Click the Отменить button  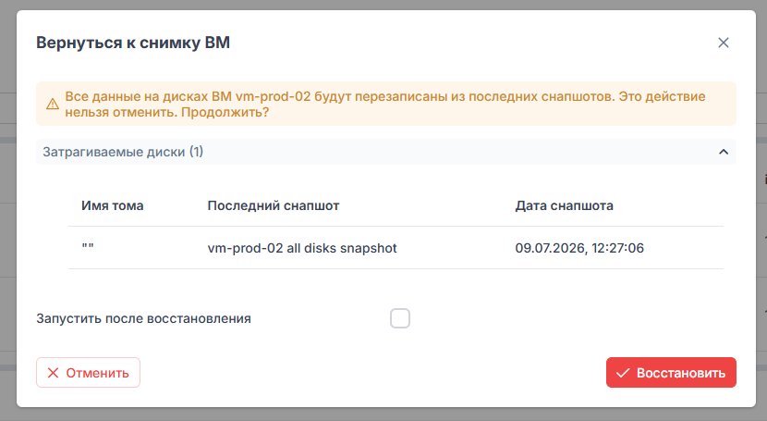point(88,373)
